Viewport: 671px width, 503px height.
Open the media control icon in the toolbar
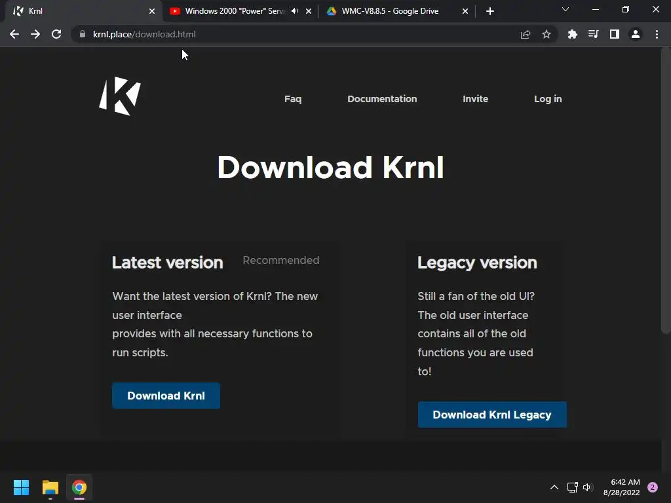pyautogui.click(x=593, y=34)
